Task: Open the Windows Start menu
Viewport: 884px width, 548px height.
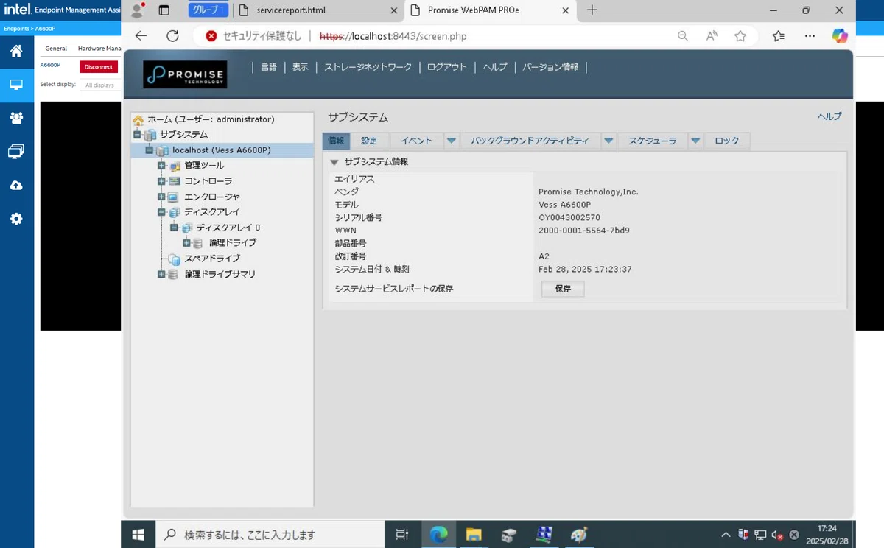Action: point(138,535)
